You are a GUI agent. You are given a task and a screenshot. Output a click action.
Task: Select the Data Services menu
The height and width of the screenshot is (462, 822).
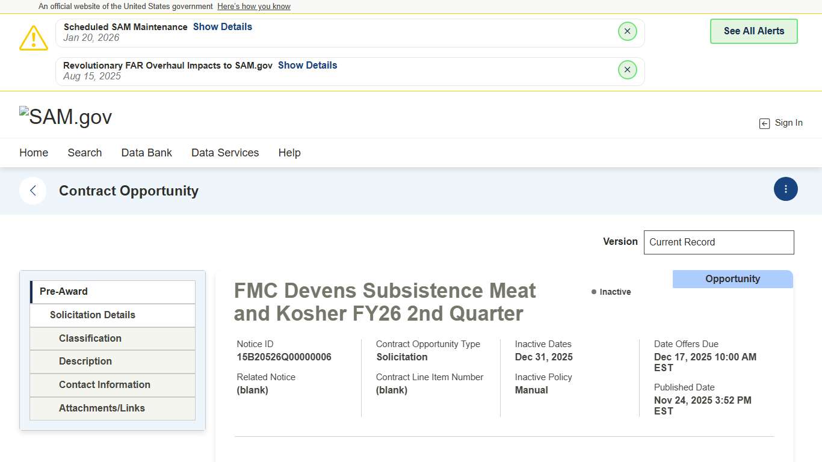click(x=225, y=153)
